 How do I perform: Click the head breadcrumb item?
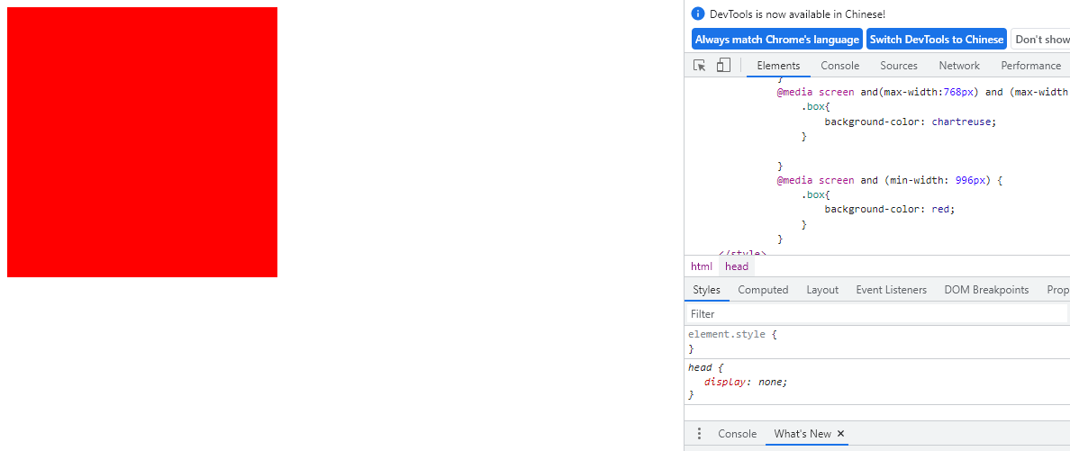pyautogui.click(x=737, y=266)
